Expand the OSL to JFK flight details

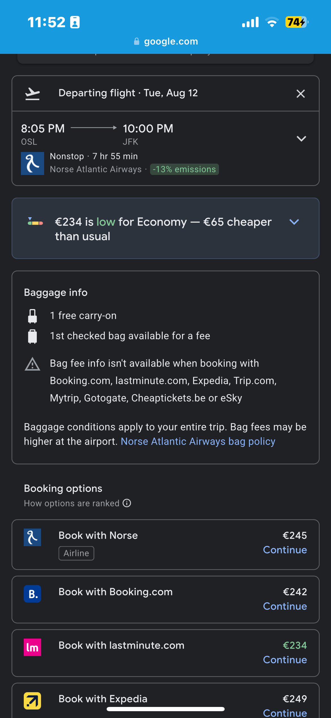tap(301, 138)
